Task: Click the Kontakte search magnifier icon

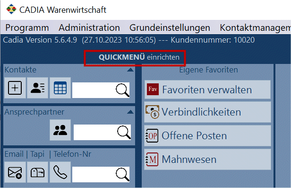Action: click(x=122, y=90)
